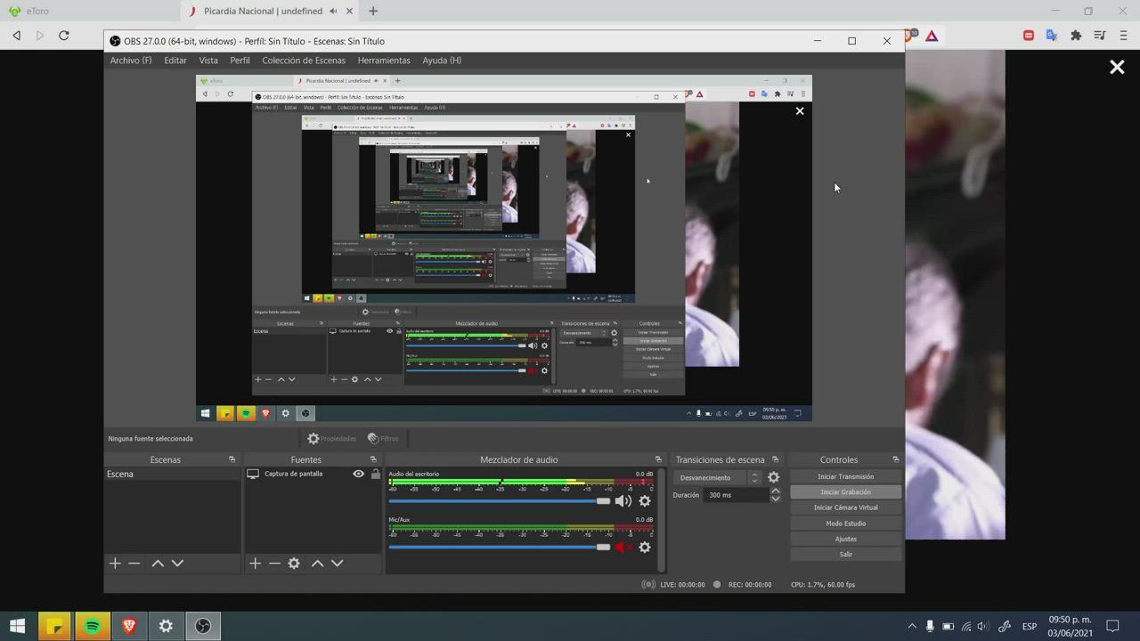The image size is (1140, 641).
Task: Mute Audio del escritorio speaker
Action: point(623,501)
